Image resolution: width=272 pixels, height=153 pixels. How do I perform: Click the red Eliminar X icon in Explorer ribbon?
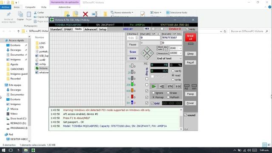(85, 14)
